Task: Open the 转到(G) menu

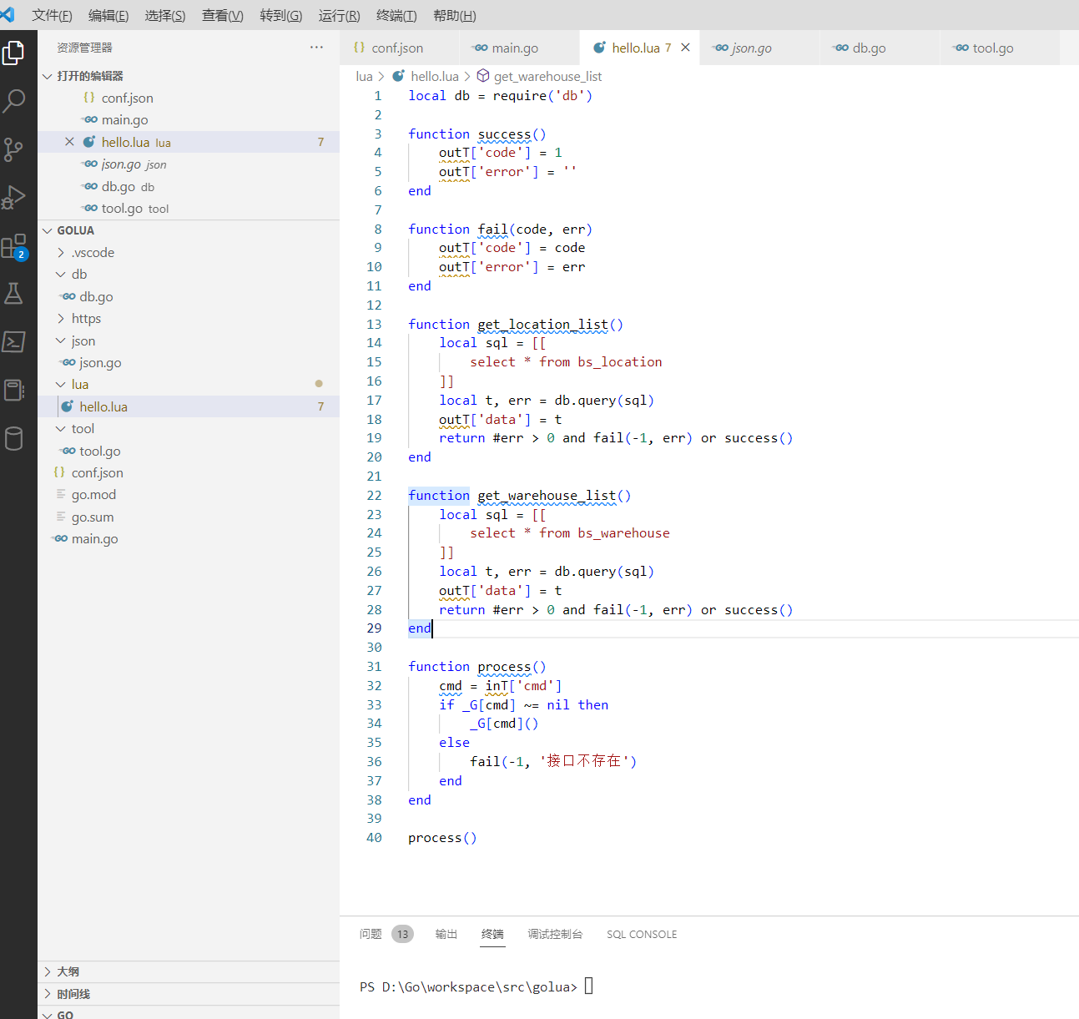Action: point(281,15)
